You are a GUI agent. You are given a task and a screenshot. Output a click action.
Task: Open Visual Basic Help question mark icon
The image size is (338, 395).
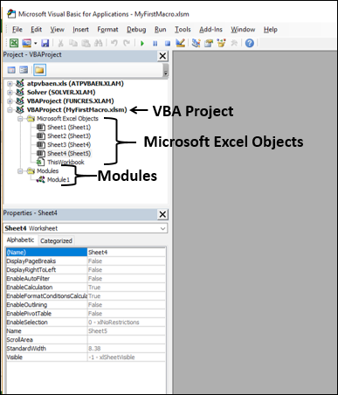[x=250, y=43]
